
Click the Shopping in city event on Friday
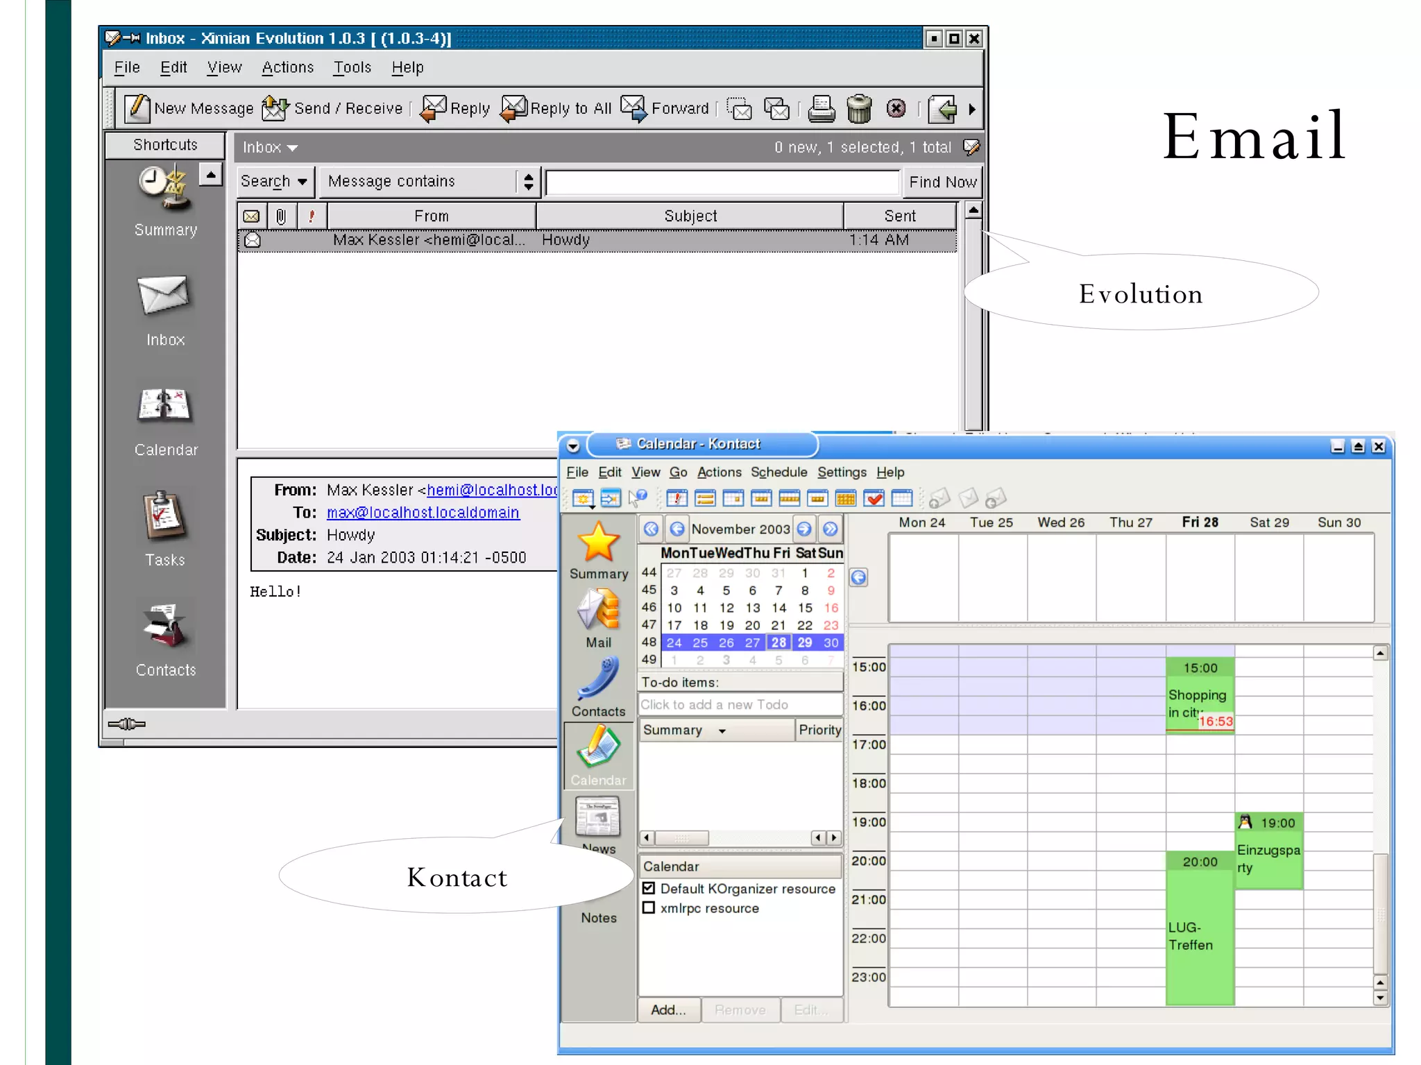[x=1200, y=696]
